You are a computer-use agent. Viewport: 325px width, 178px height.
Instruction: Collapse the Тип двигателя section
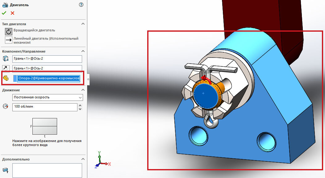[83, 24]
